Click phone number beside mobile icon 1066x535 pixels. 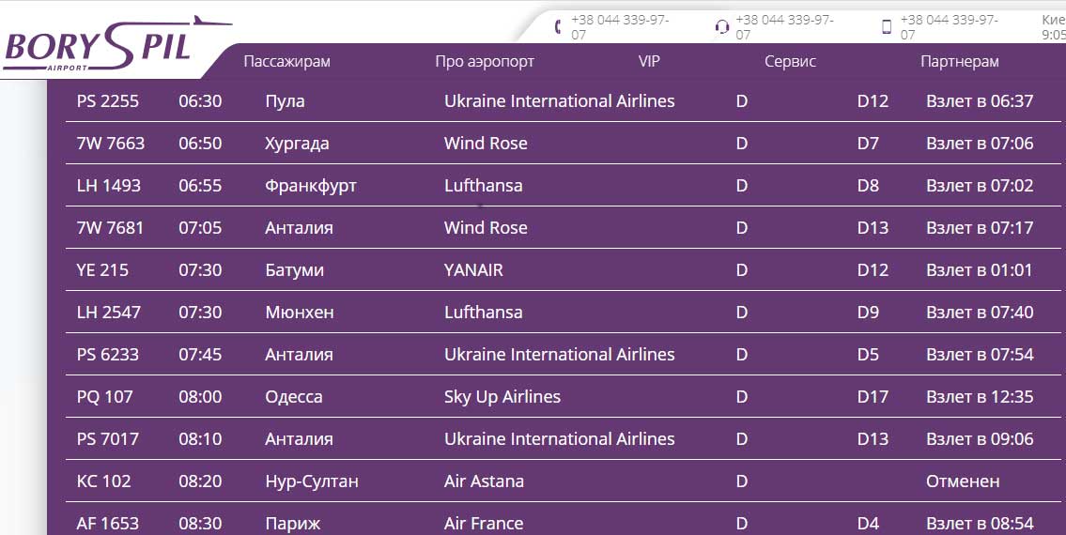pos(949,27)
